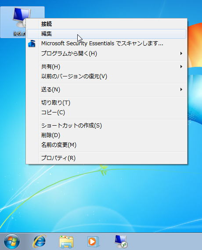Expand the プログラムから開く(H) submenu arrow
Image resolution: width=202 pixels, height=250 pixels.
tap(181, 54)
